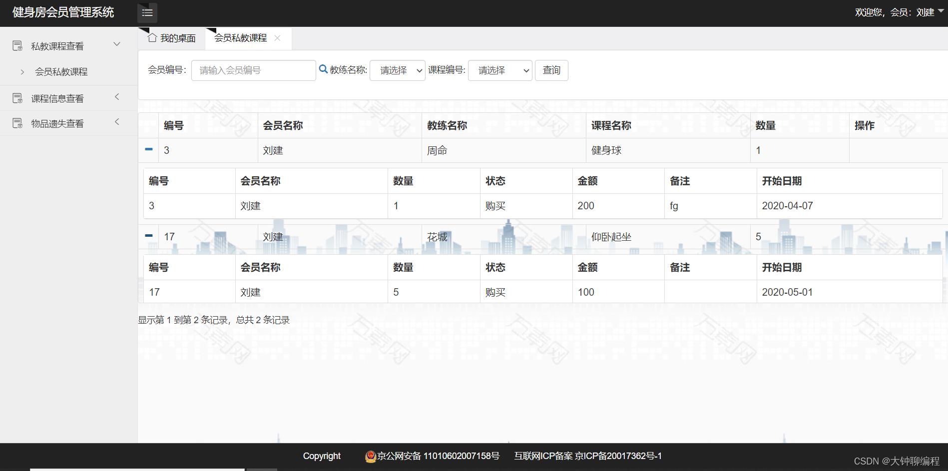Expand the 物品遗失查看 menu section
Viewport: 948px width, 471px height.
click(117, 121)
